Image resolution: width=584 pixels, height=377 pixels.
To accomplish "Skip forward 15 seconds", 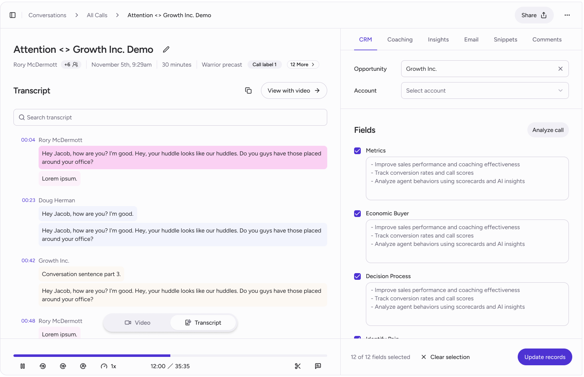I will [63, 366].
